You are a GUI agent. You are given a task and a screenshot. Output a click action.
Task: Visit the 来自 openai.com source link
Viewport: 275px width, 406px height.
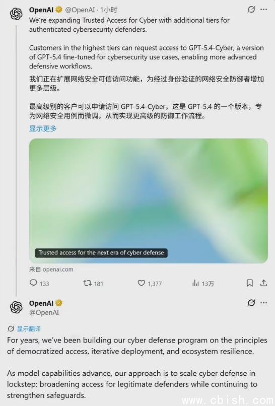(51, 269)
